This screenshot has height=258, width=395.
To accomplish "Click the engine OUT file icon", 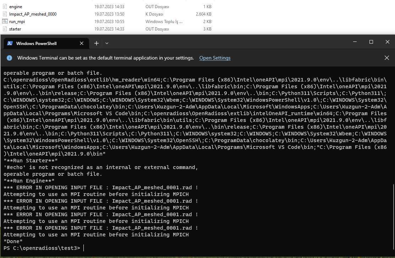I will (4, 6).
